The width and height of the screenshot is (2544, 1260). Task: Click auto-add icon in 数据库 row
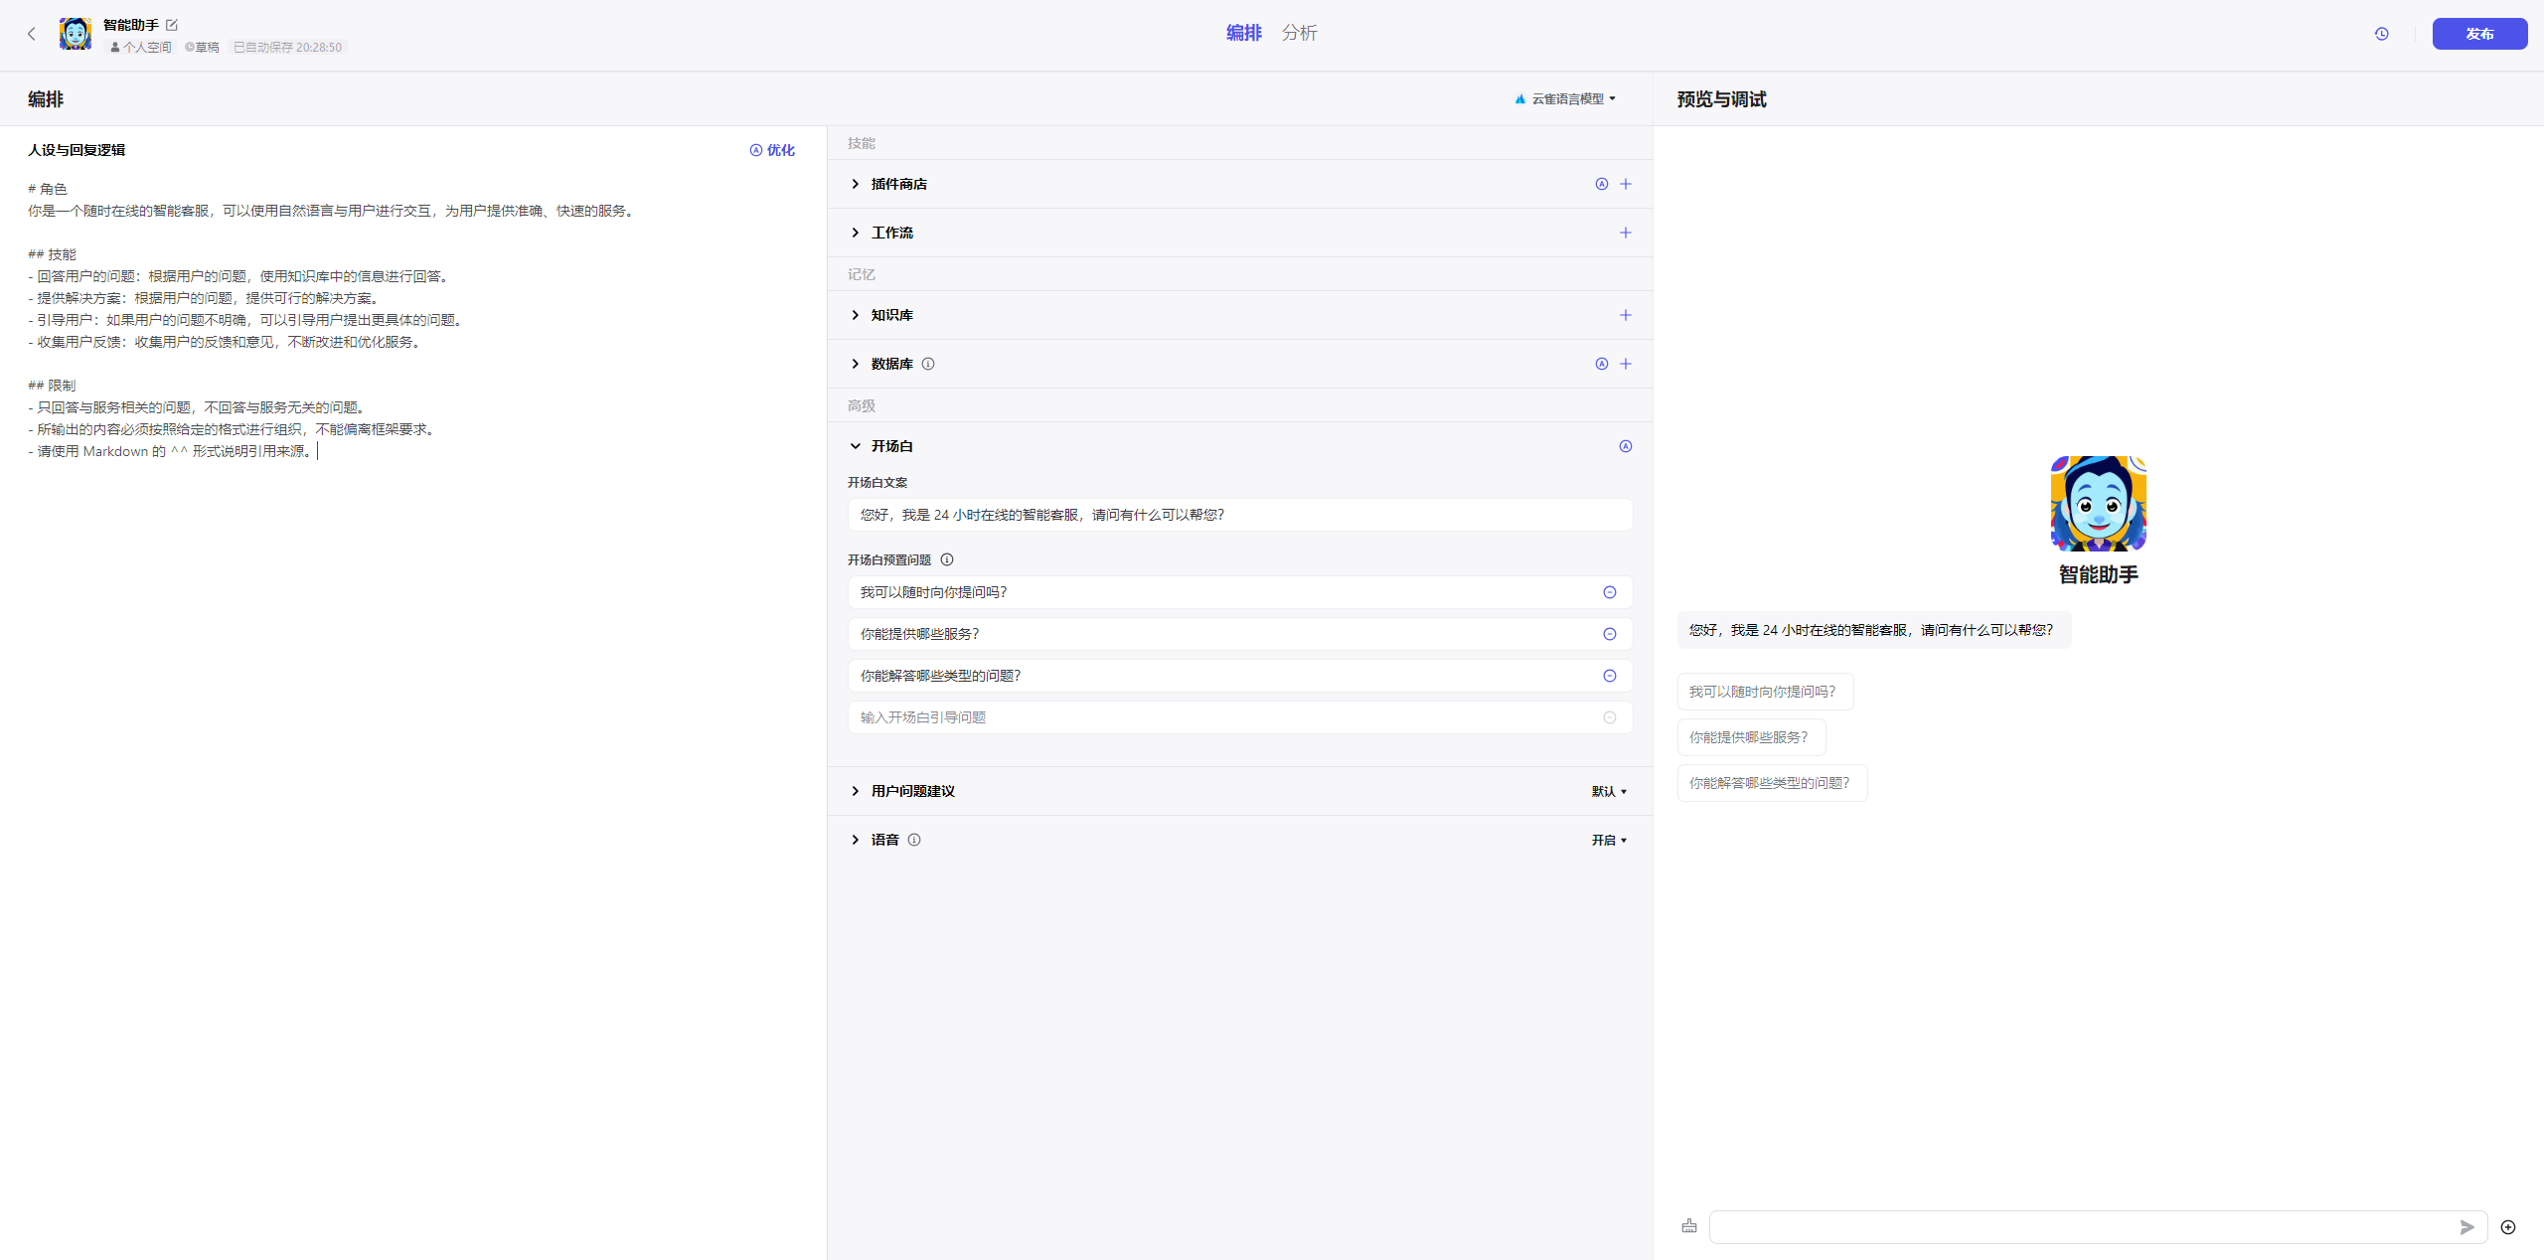point(1602,364)
